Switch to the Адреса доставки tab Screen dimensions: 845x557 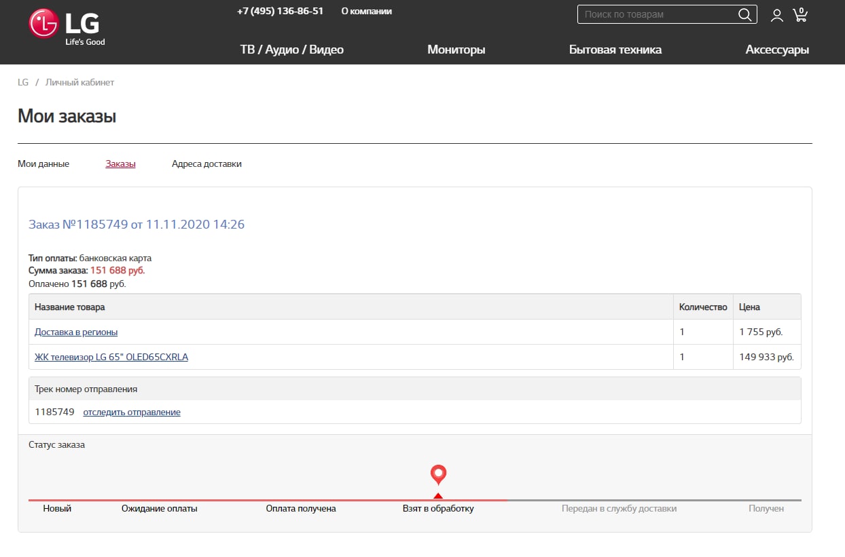pyautogui.click(x=206, y=164)
